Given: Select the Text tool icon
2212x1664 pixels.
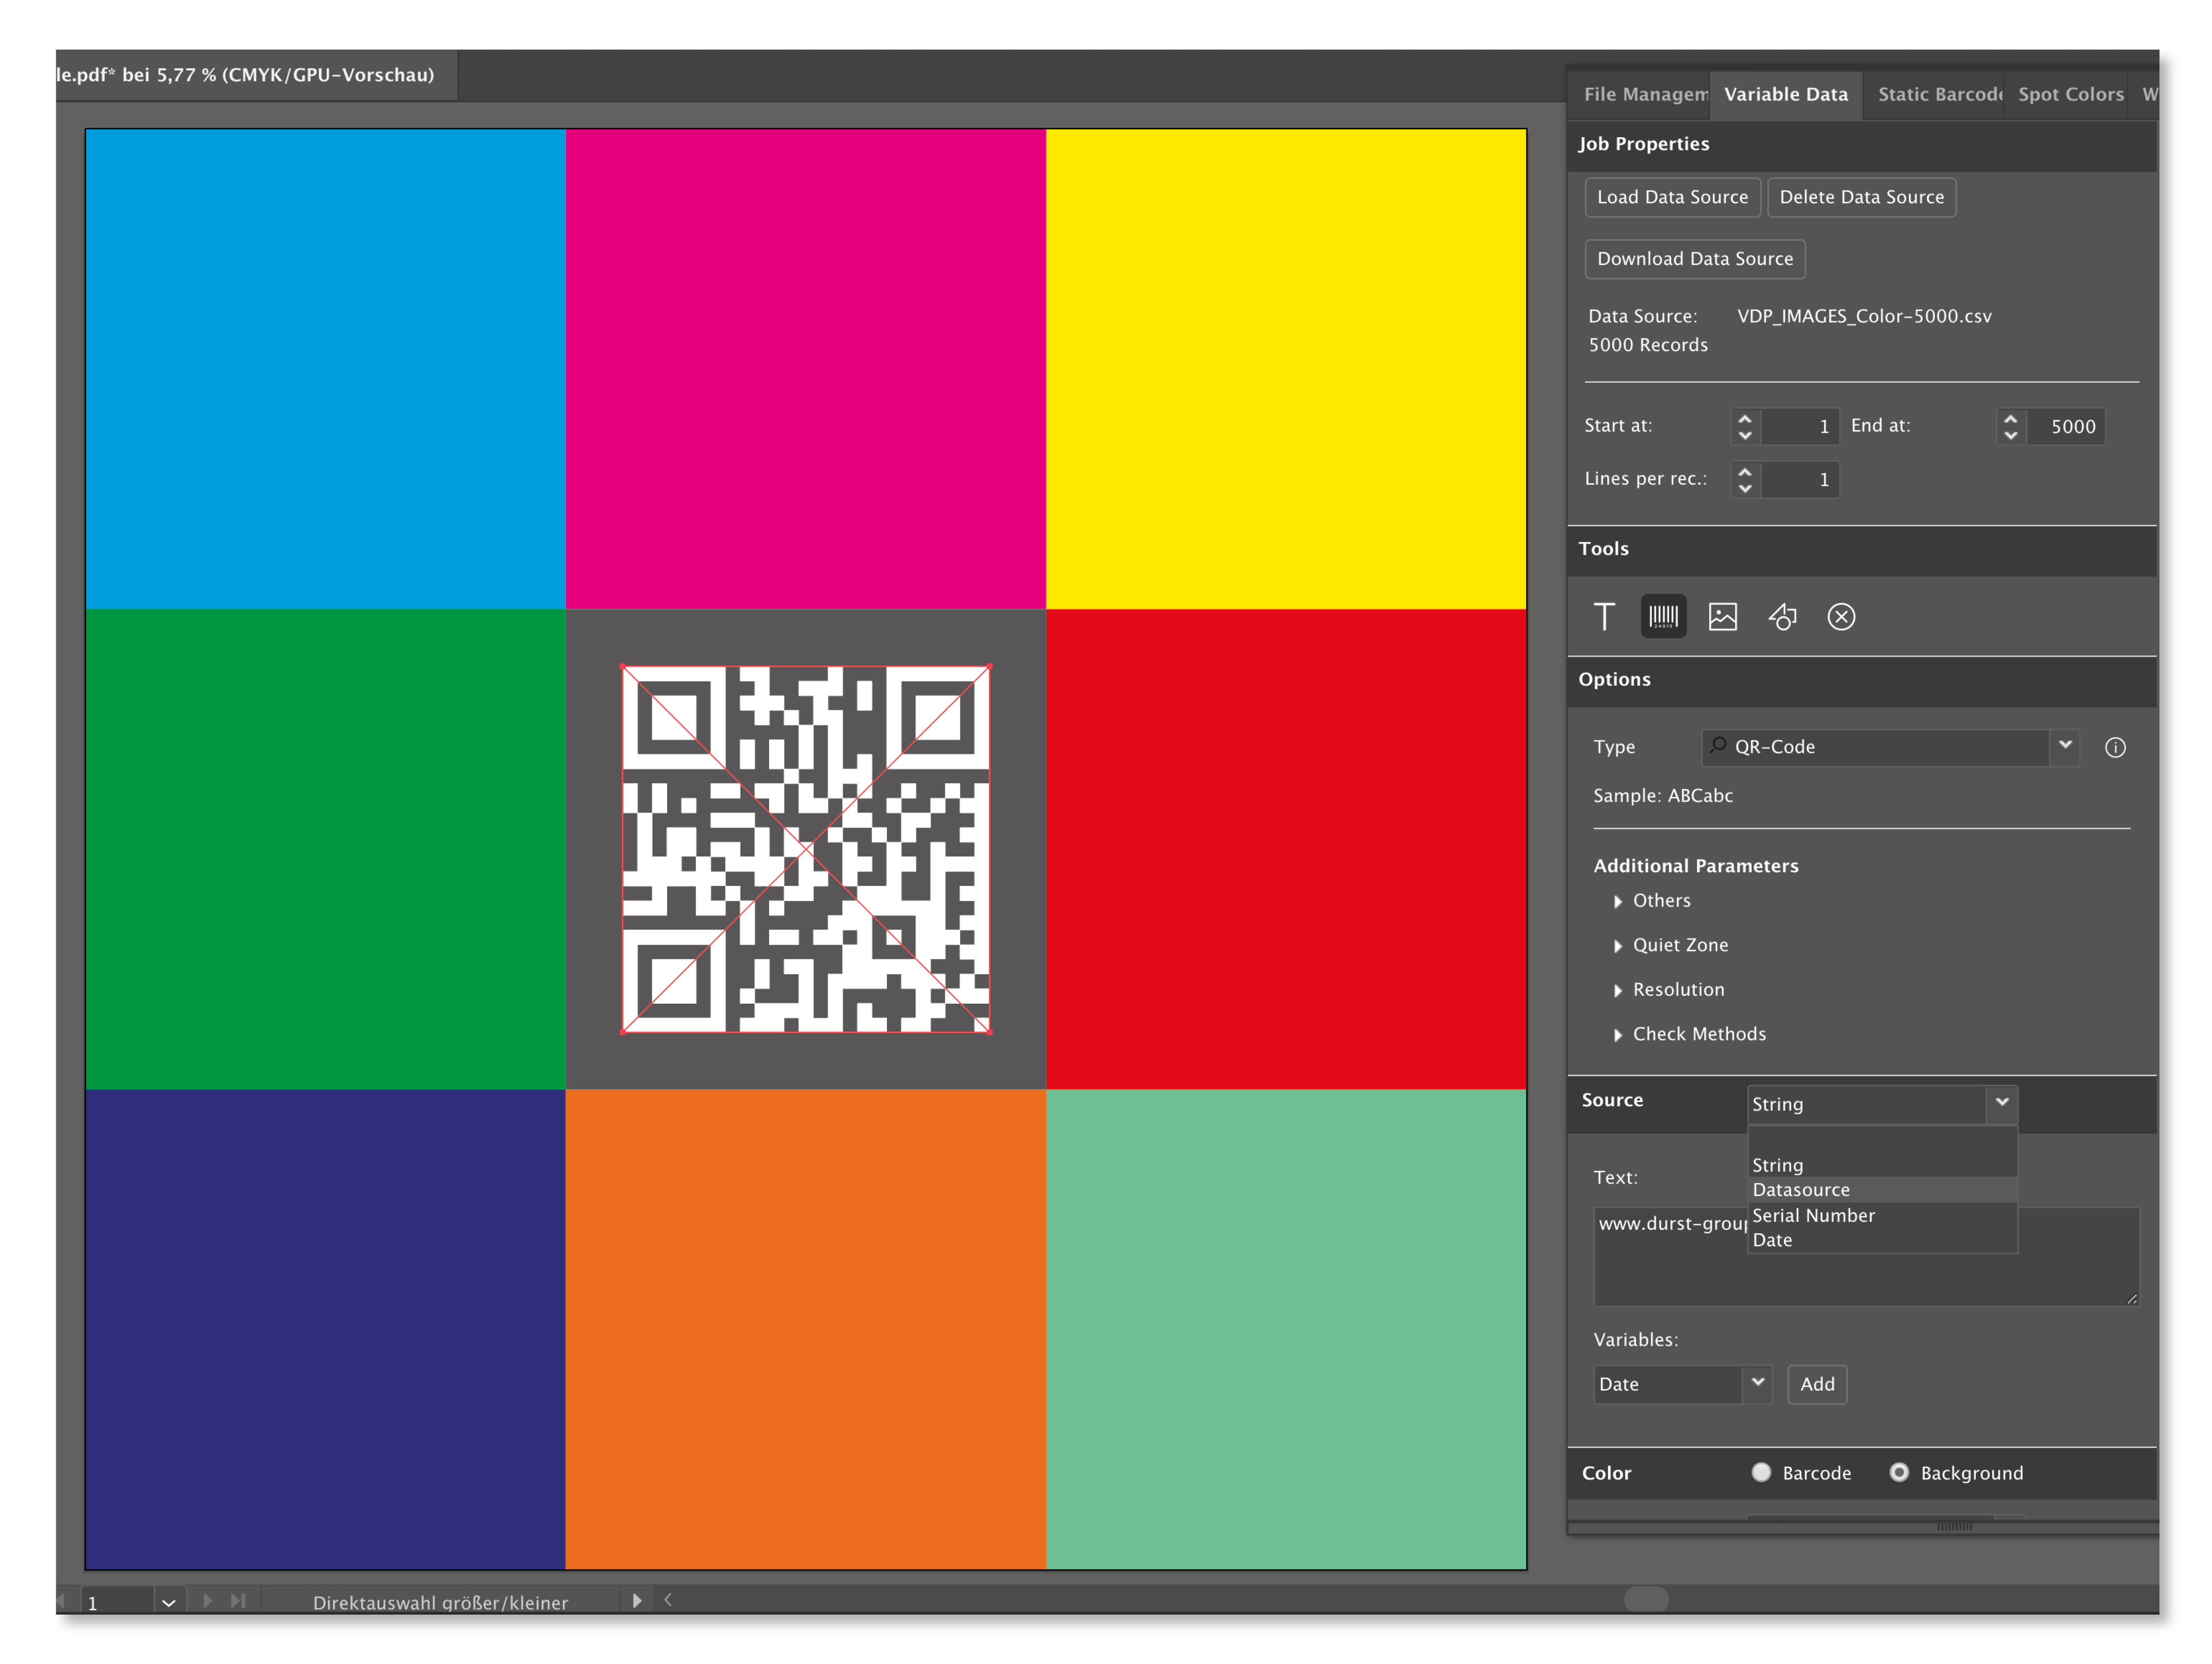Looking at the screenshot, I should click(x=1604, y=617).
